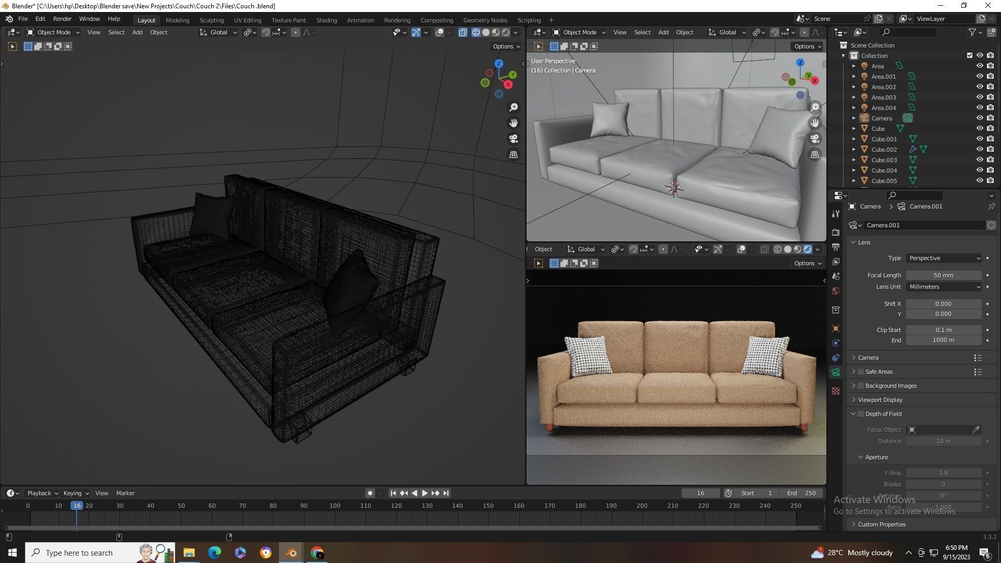Open the World properties tab
The image size is (1001, 563).
[x=836, y=291]
